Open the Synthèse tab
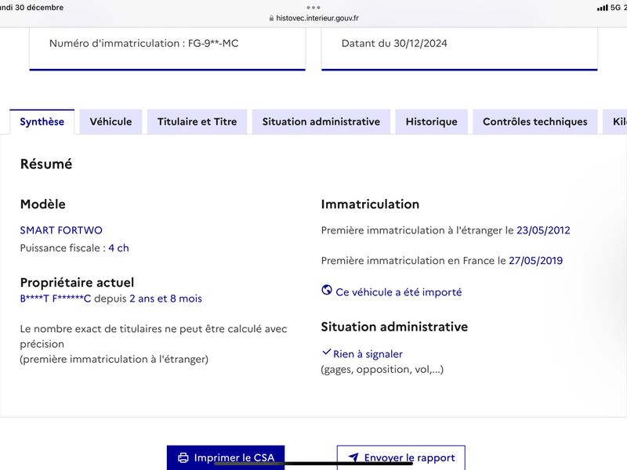The image size is (627, 470). pyautogui.click(x=42, y=121)
